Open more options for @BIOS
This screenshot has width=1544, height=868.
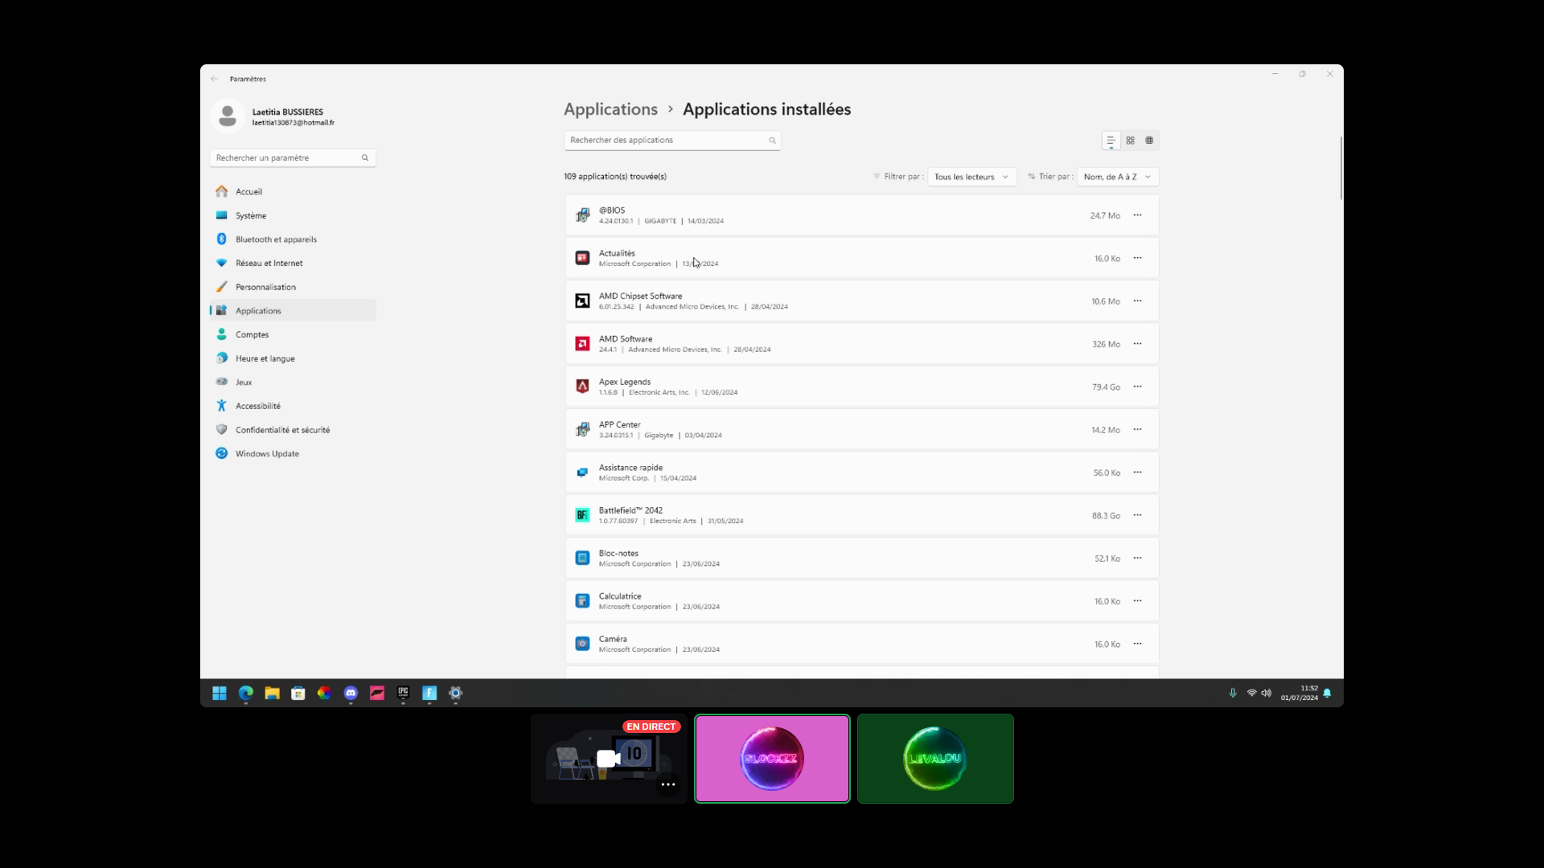pos(1137,215)
